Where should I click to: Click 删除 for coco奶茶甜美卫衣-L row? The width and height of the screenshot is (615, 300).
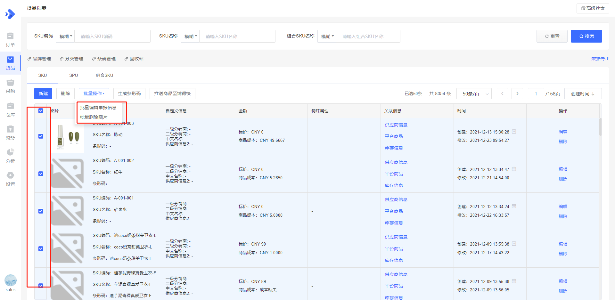[x=563, y=254]
